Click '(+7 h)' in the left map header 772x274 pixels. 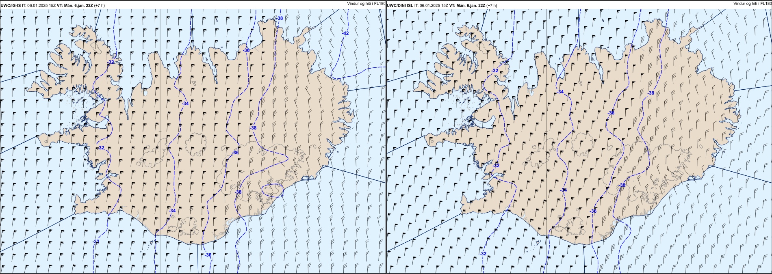(99, 5)
